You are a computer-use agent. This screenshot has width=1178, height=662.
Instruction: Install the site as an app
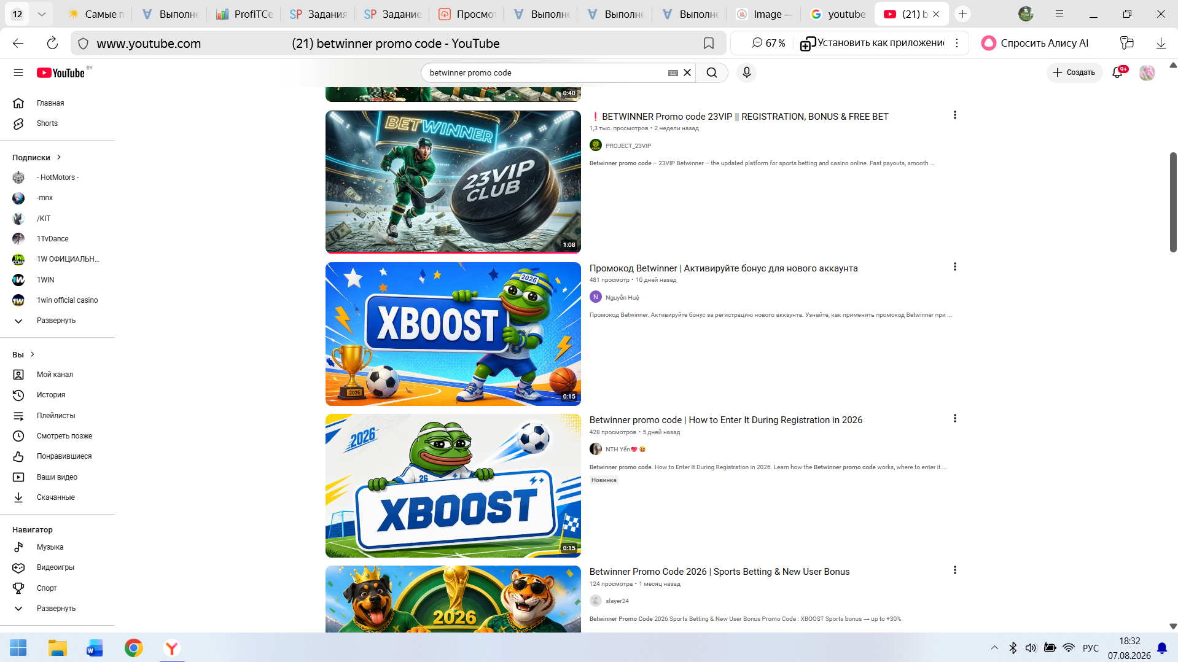(872, 43)
